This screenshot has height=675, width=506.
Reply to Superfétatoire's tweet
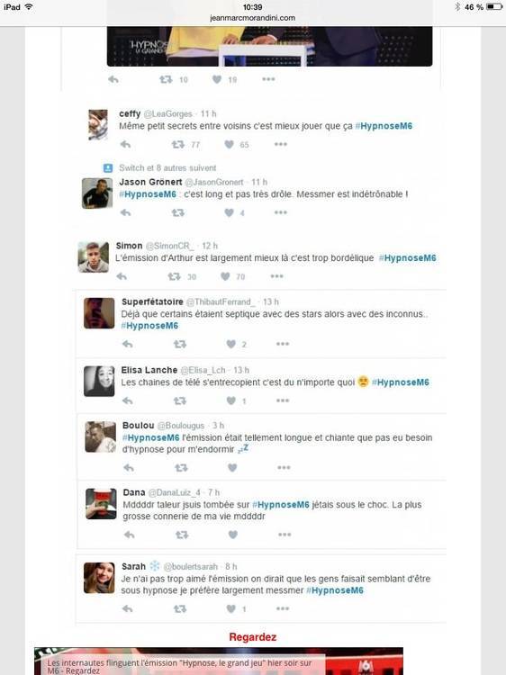[128, 344]
